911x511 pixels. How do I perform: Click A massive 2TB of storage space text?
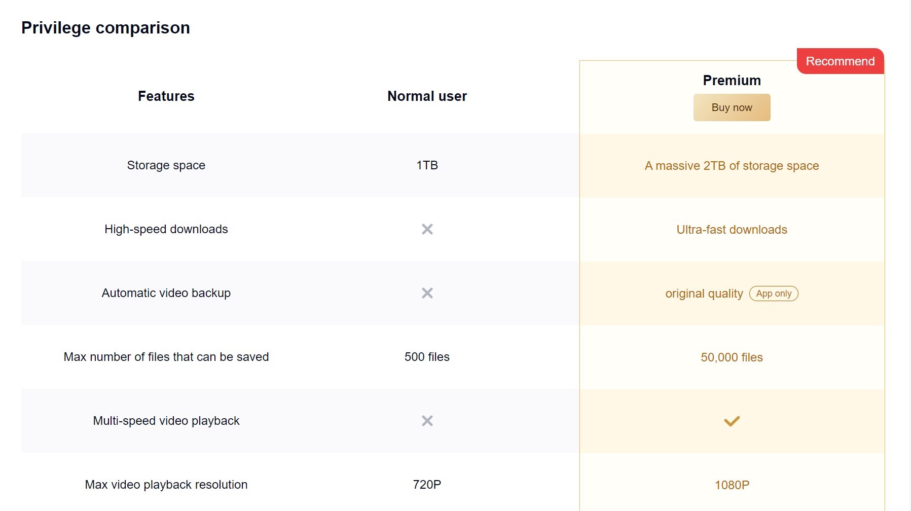[732, 166]
